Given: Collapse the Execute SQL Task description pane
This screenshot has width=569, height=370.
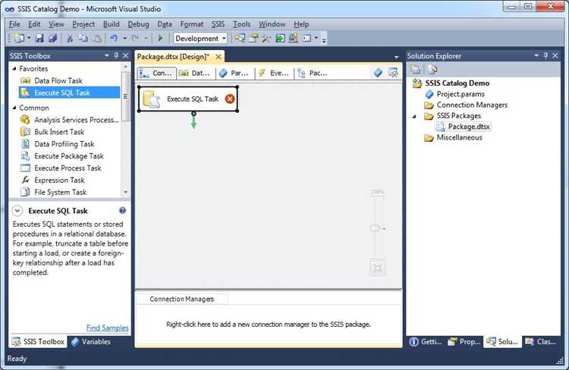Looking at the screenshot, I should [x=17, y=211].
